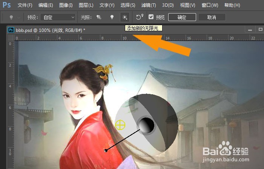Expand the tool preset picker arrow
The height and width of the screenshot is (169, 264).
point(19,17)
